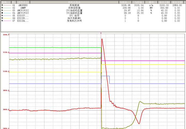Click the 3150.0 label on the Y axis
Viewport: 186px width, 129px height.
pos(5,52)
